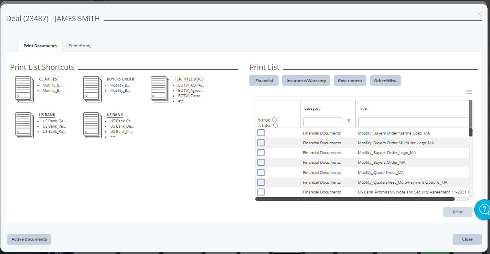Check the Motility_Buyers Order MultiUnit_Logo_MA row
The height and width of the screenshot is (254, 490).
tap(261, 143)
